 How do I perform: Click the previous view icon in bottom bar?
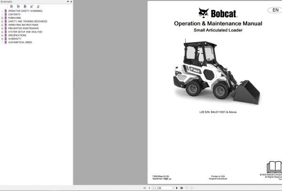pyautogui.click(x=187, y=188)
